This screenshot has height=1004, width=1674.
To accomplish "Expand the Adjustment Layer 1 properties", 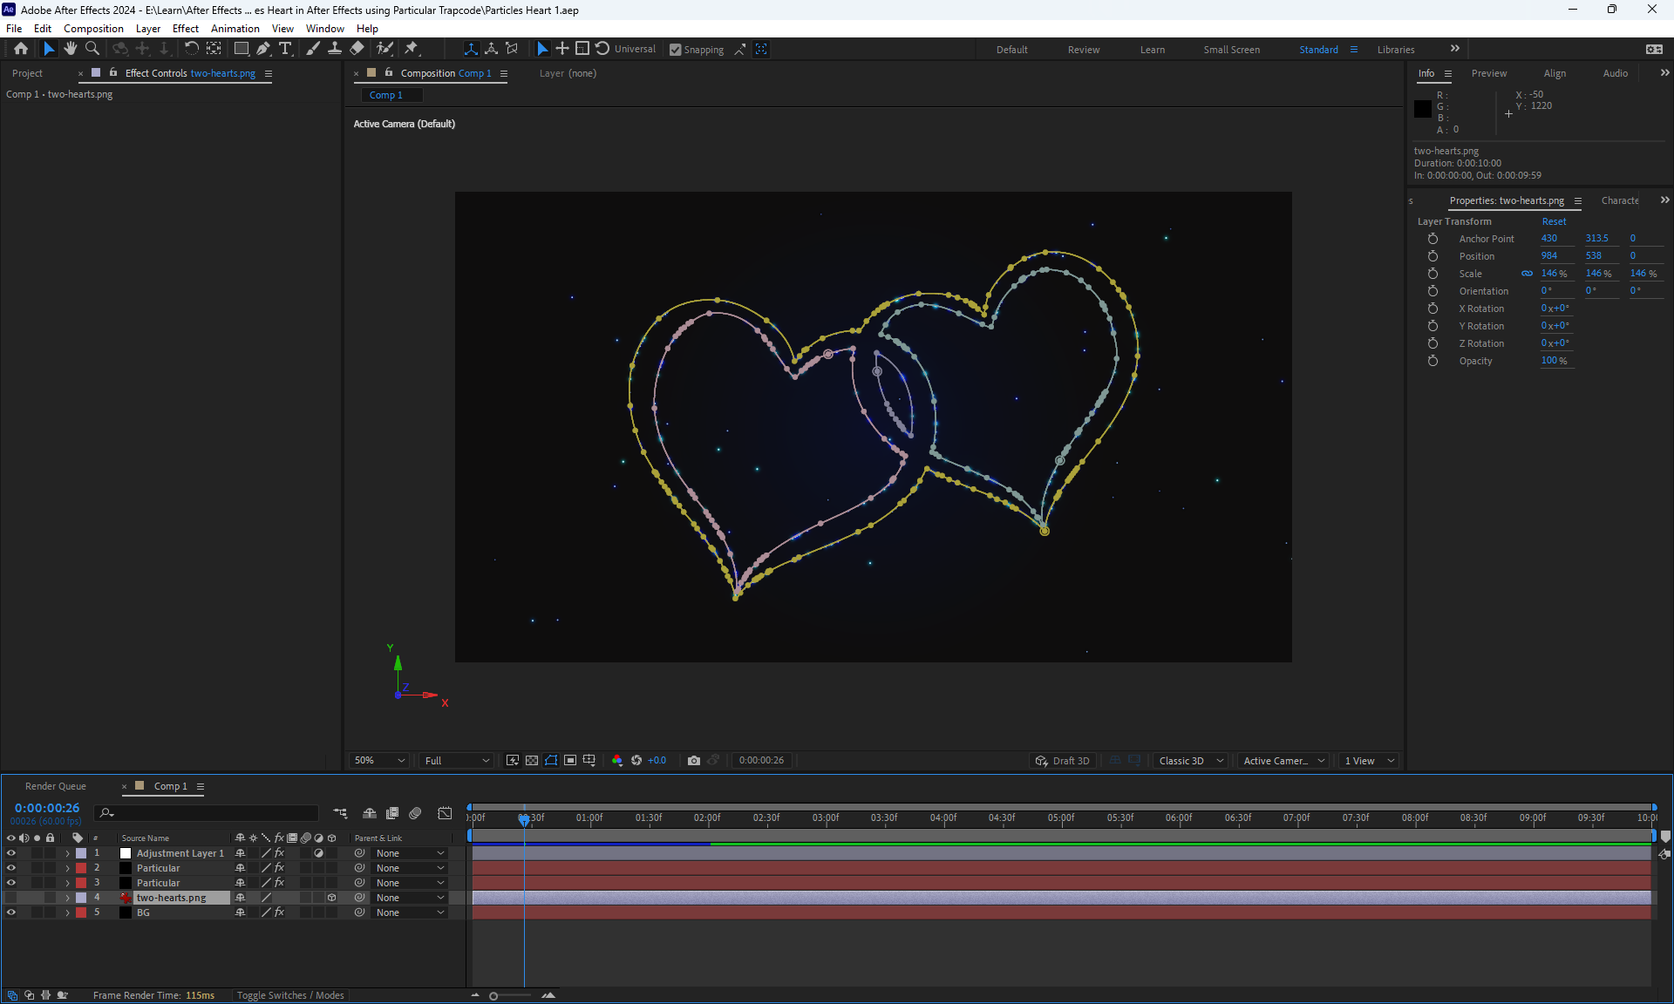I will coord(67,853).
